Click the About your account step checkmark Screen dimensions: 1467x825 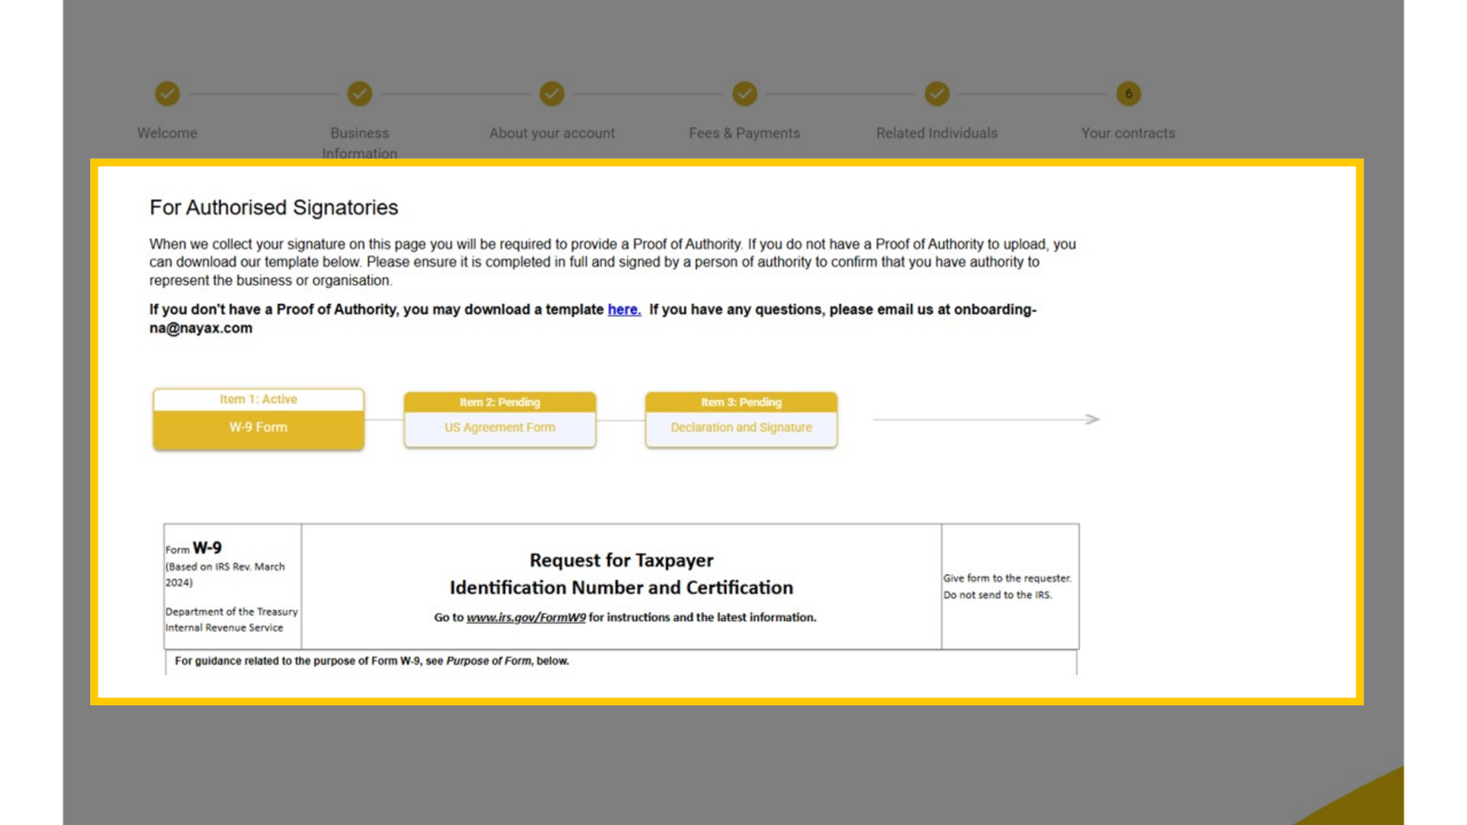[x=552, y=94]
